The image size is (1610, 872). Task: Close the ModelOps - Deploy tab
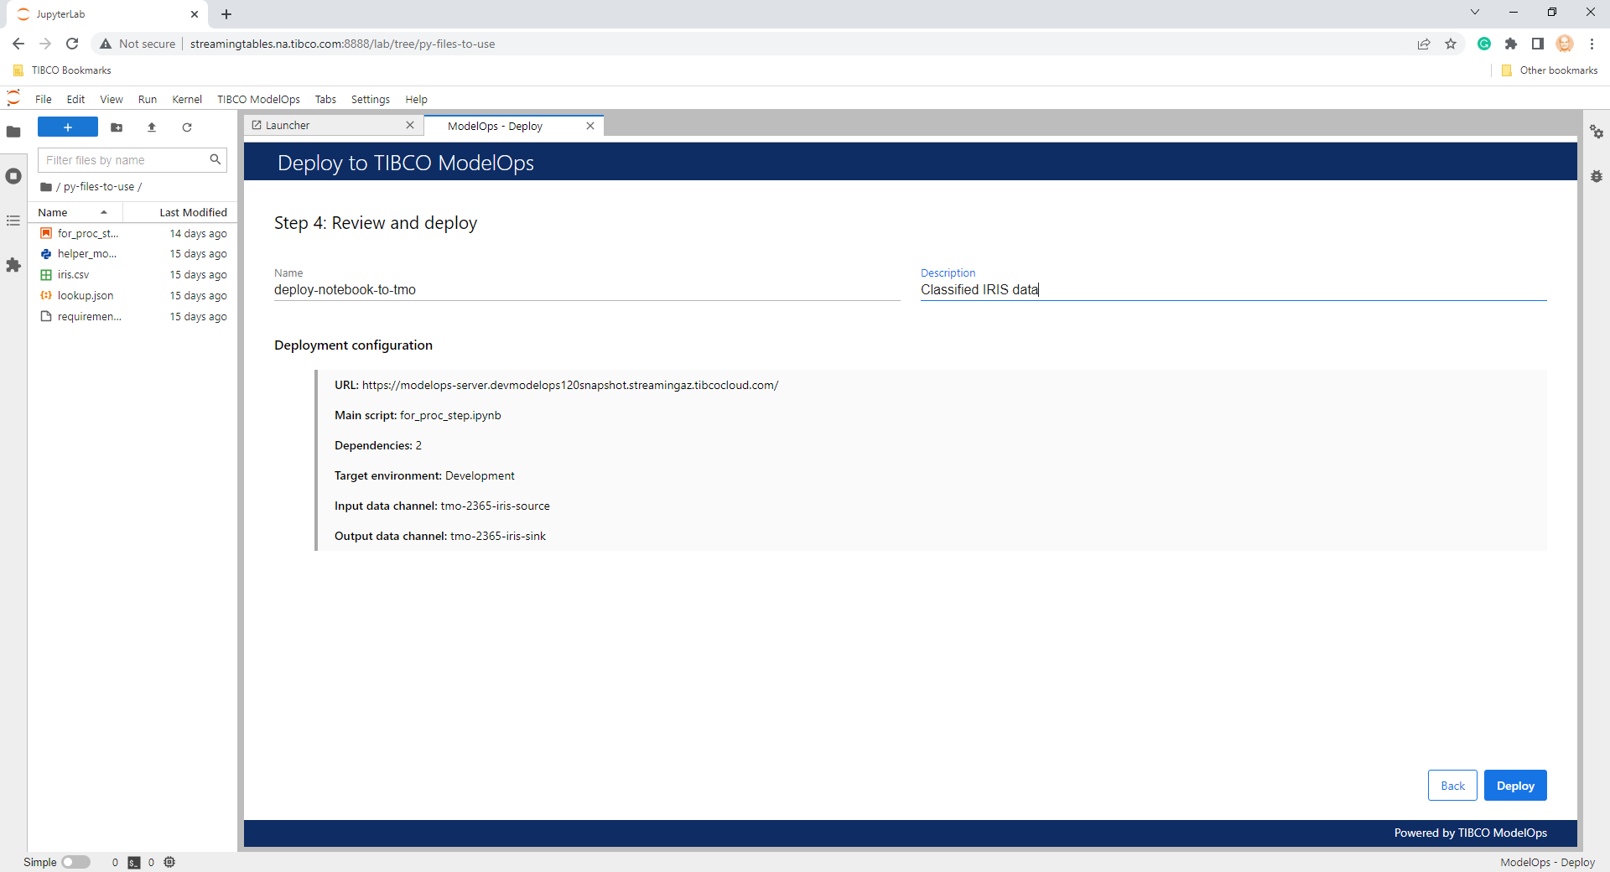pyautogui.click(x=590, y=126)
